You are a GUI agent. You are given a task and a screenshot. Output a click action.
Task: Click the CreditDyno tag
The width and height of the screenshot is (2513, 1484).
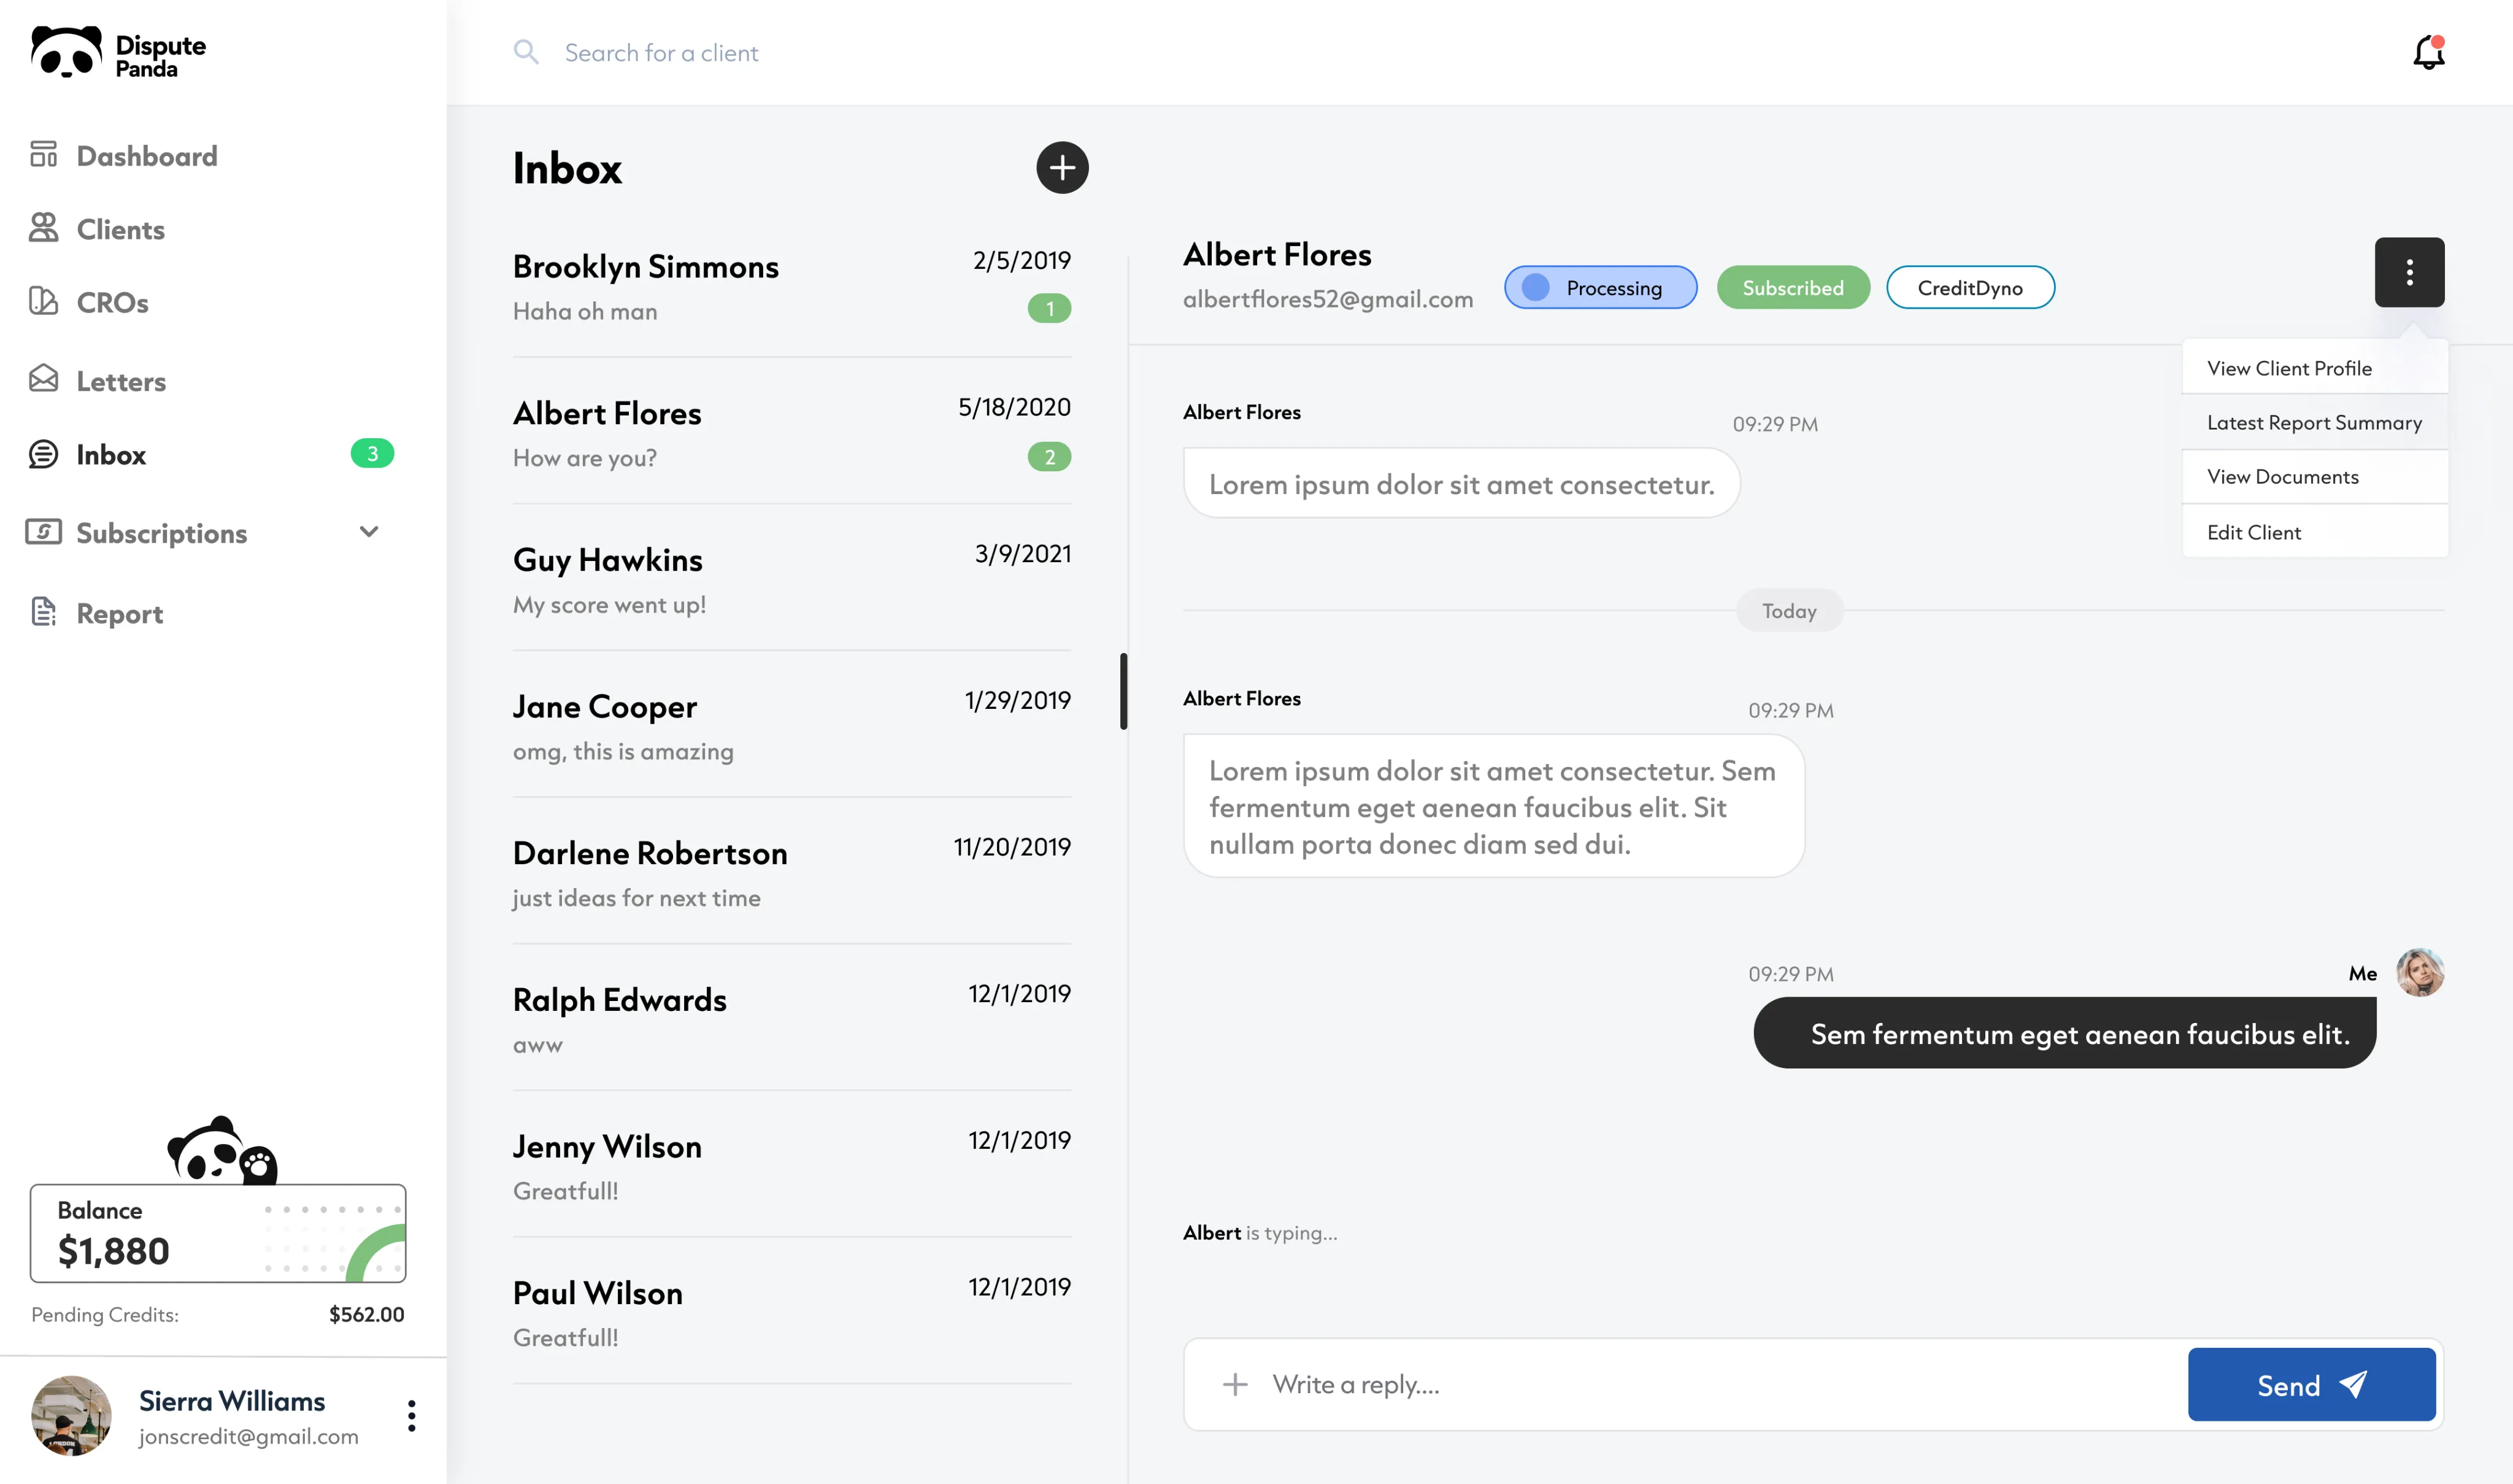[1970, 287]
